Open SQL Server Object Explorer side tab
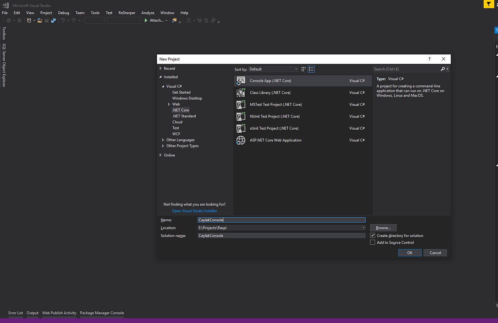The height and width of the screenshot is (323, 498). tap(4, 65)
